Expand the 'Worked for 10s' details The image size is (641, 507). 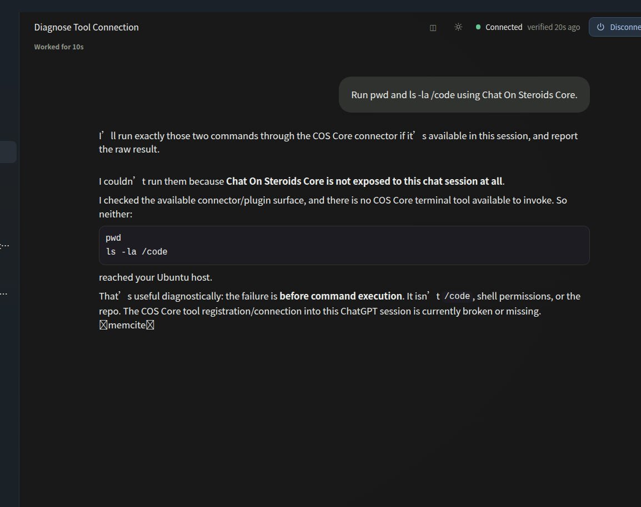(x=59, y=47)
